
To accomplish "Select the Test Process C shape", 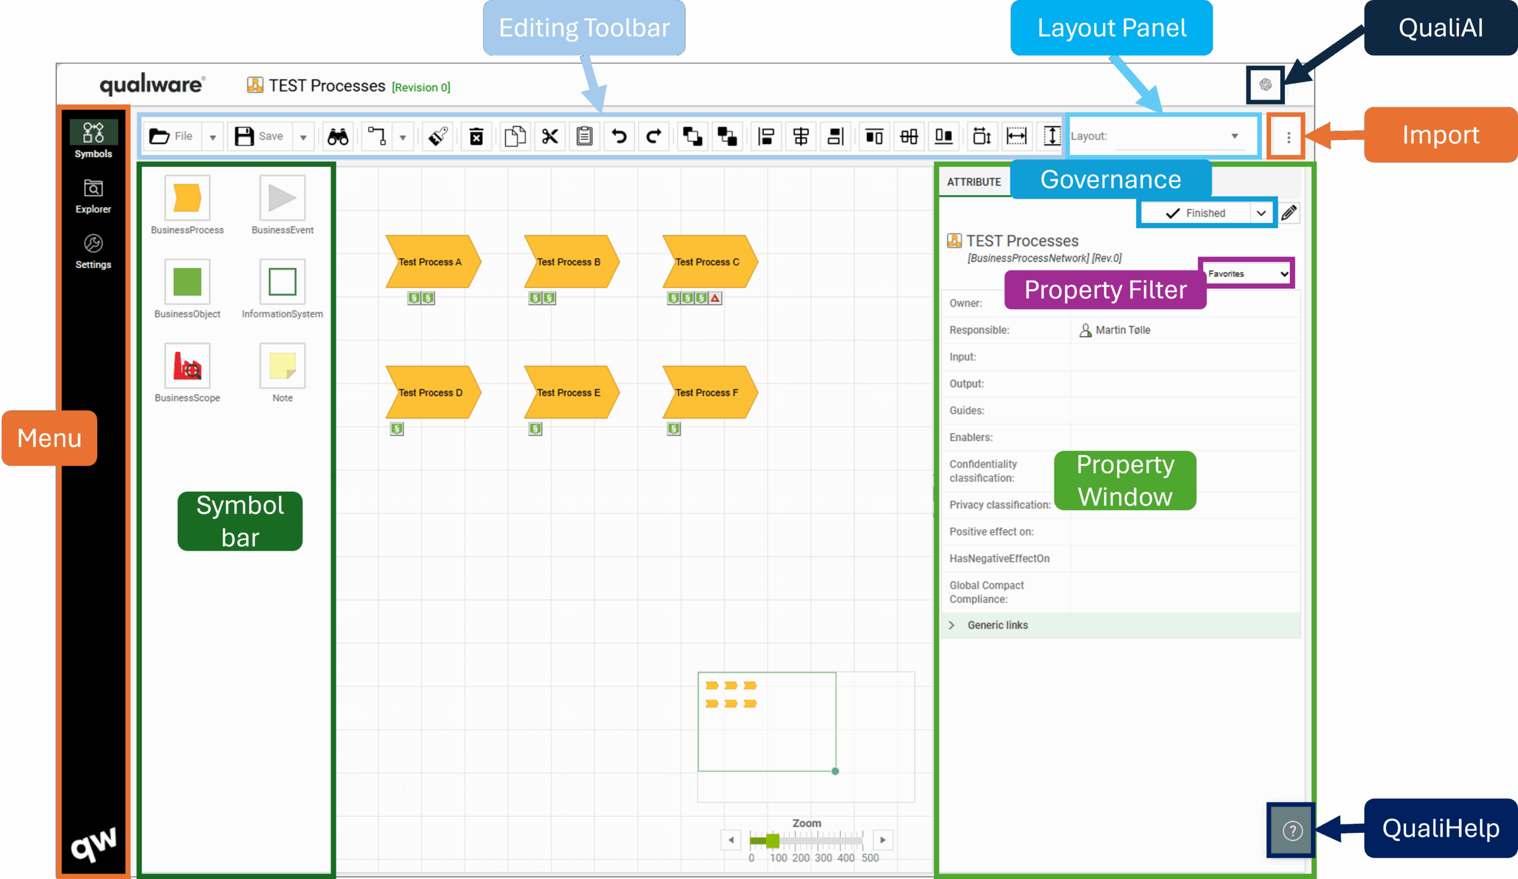I will [x=709, y=262].
